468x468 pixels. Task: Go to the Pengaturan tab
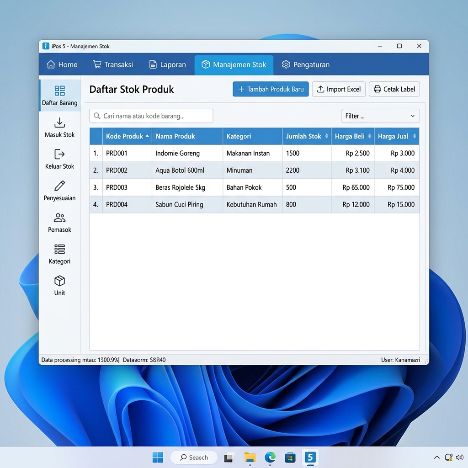coord(305,65)
